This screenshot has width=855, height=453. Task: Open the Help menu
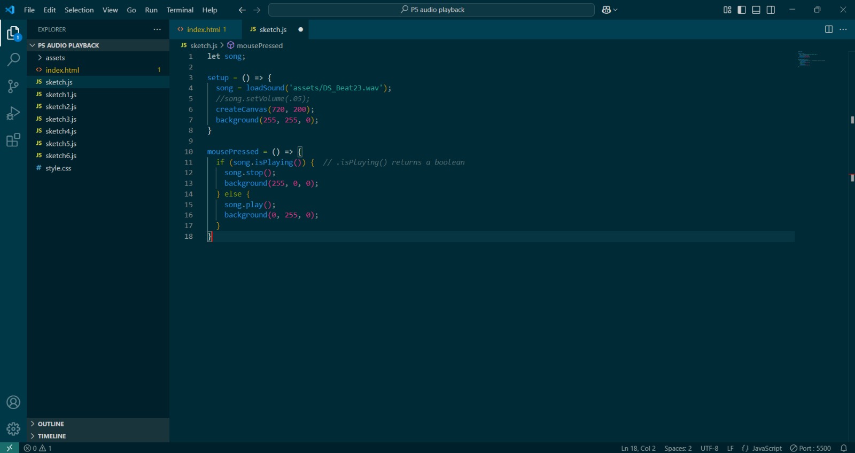(x=209, y=10)
